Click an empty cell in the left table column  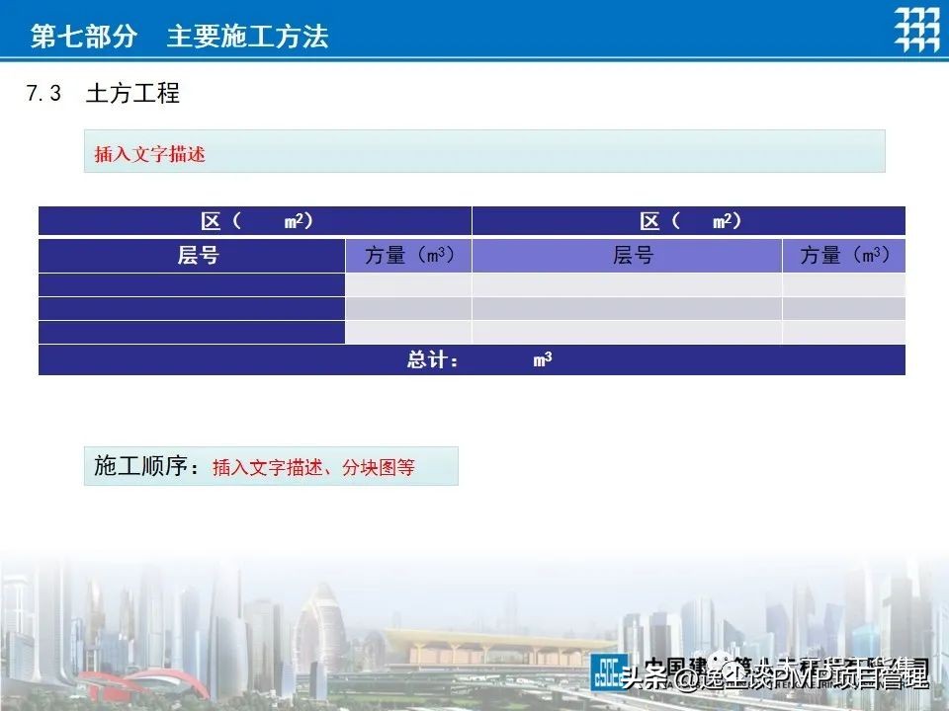tap(193, 284)
